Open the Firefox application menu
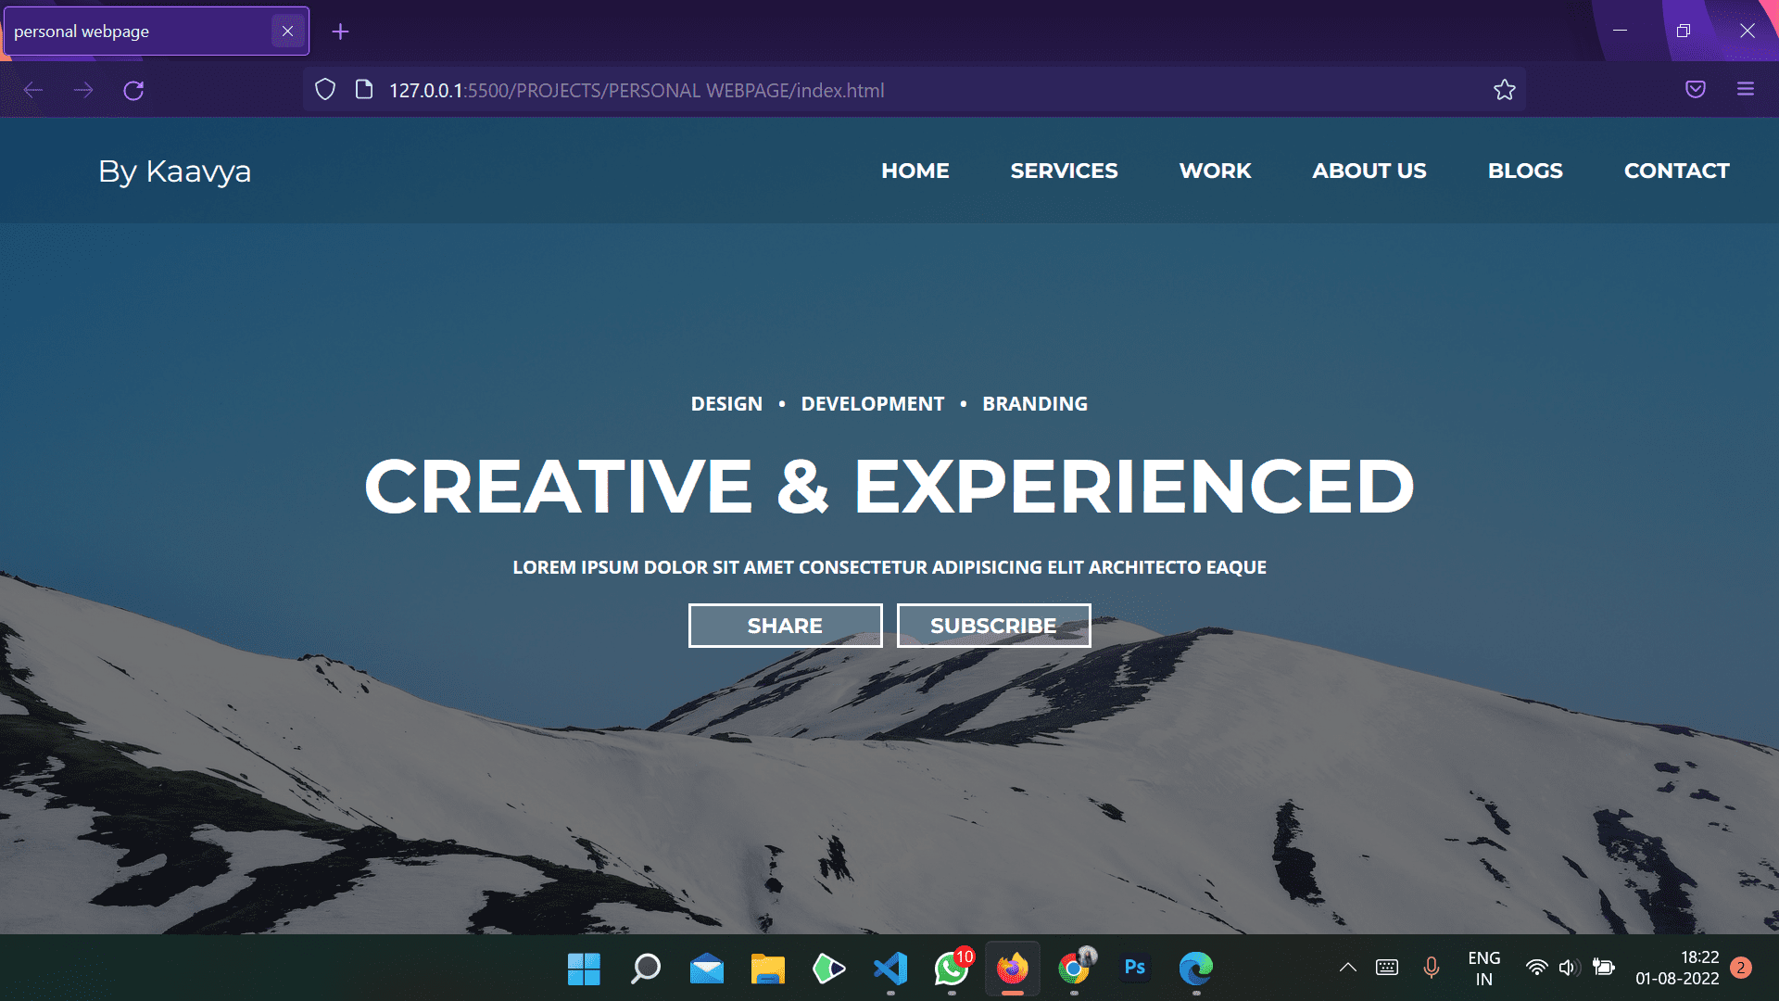Image resolution: width=1779 pixels, height=1001 pixels. (1746, 89)
